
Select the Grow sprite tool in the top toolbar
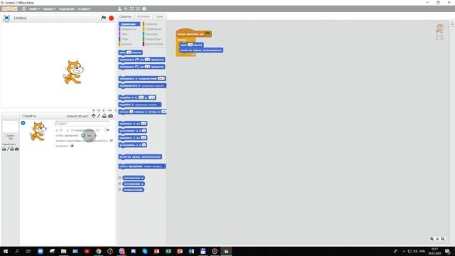(132, 9)
